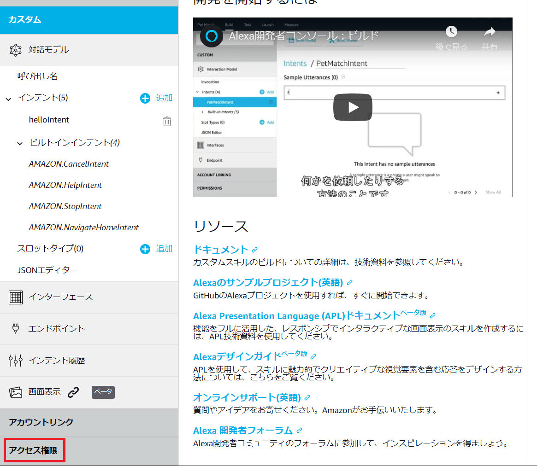537x466 pixels.
Task: Select the インターフェース grid icon
Action: [15, 297]
